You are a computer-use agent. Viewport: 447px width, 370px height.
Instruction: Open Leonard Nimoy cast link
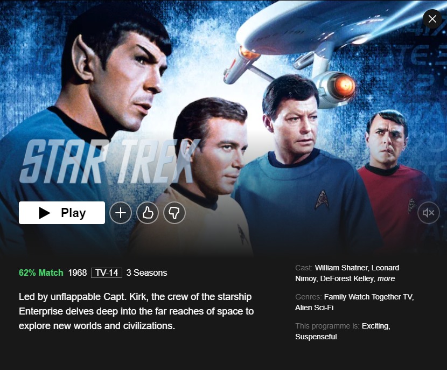coord(347,273)
